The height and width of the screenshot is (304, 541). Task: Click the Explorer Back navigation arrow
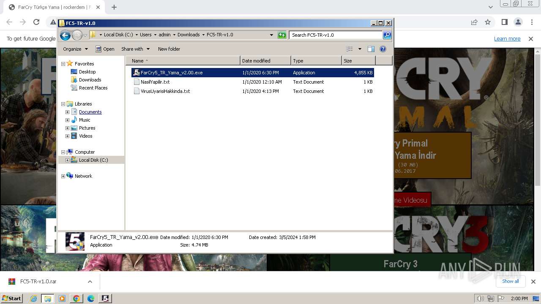tap(65, 35)
